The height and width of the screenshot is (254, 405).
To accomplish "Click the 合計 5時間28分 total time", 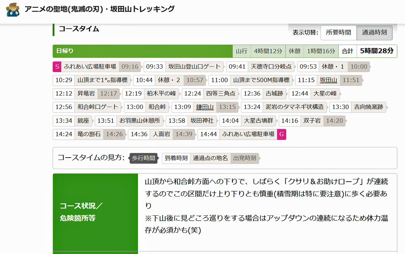I will tap(377, 51).
